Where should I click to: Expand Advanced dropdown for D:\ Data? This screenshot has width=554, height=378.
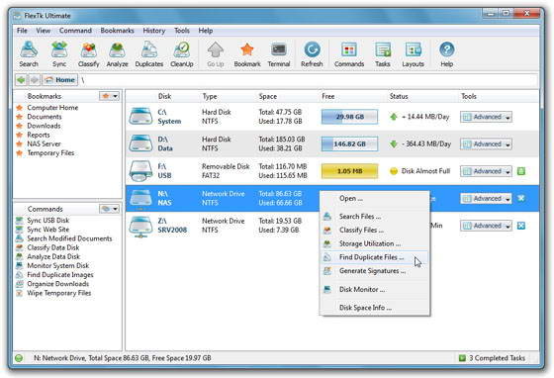point(486,144)
